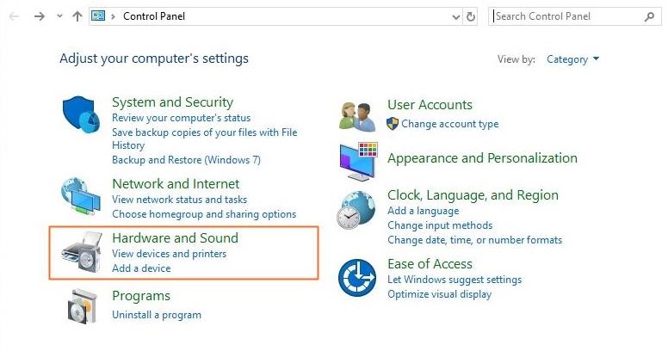This screenshot has width=668, height=351.
Task: Click the Programs box icon
Action: tap(82, 305)
